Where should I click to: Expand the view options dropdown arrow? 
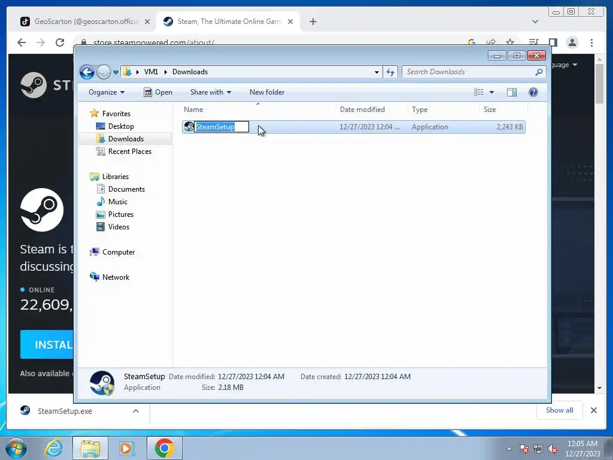[492, 92]
